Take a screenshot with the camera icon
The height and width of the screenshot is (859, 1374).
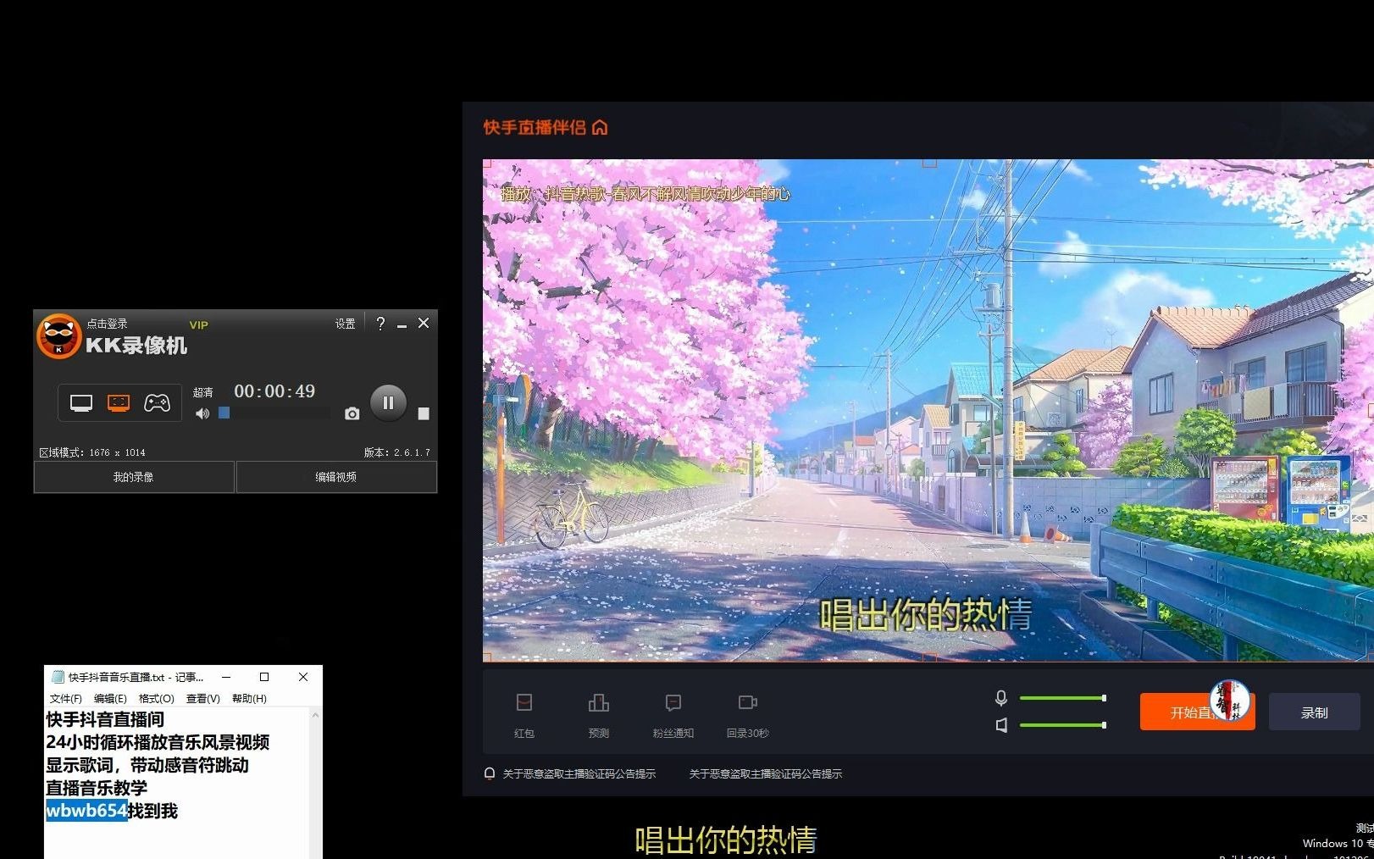pyautogui.click(x=352, y=413)
